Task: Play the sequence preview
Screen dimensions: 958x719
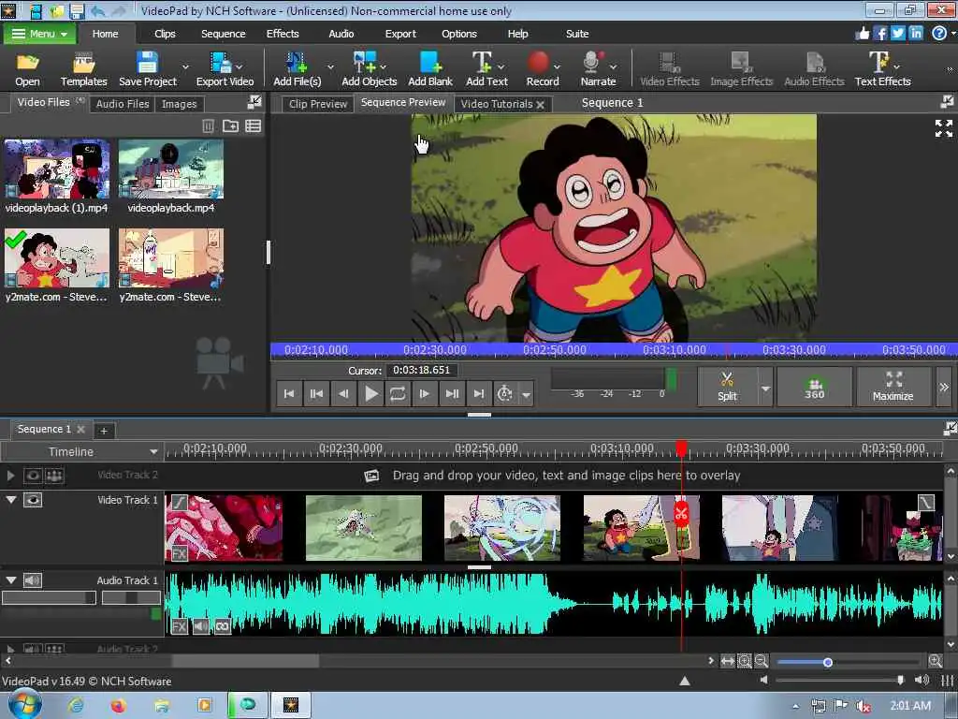Action: [370, 393]
